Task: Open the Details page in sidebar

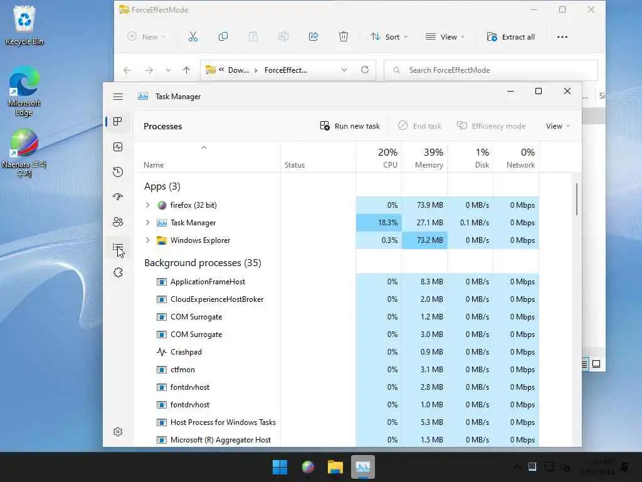Action: pos(118,247)
